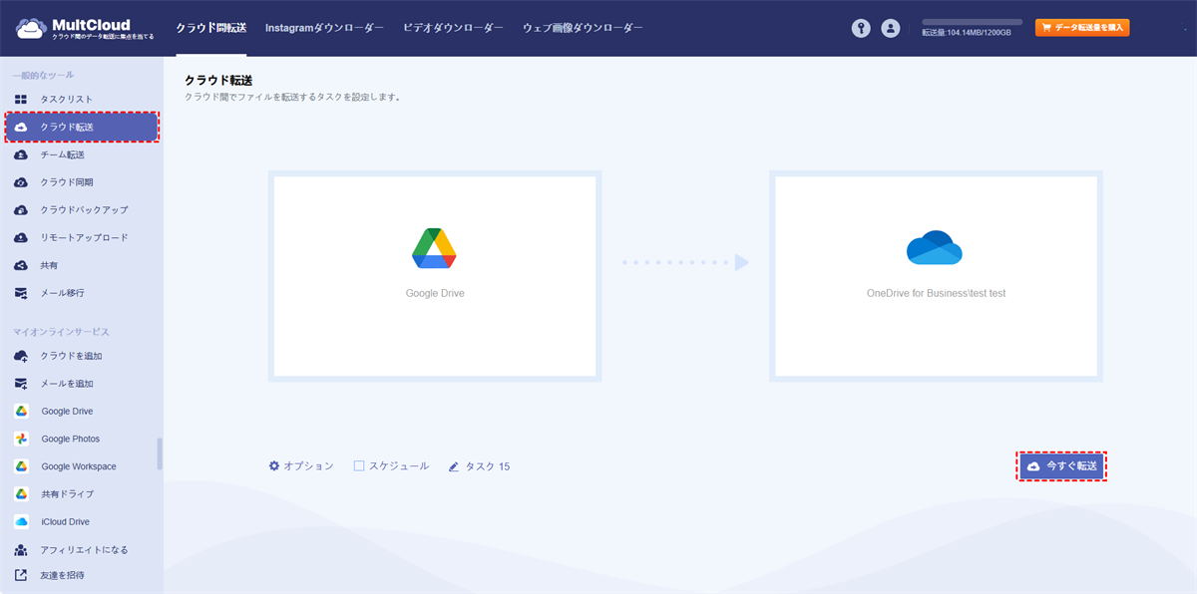Open the key icon in header
1197x594 pixels.
[861, 29]
